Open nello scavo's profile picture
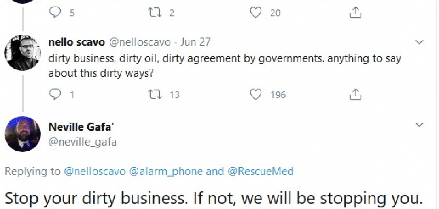The image size is (439, 209). pos(23,52)
